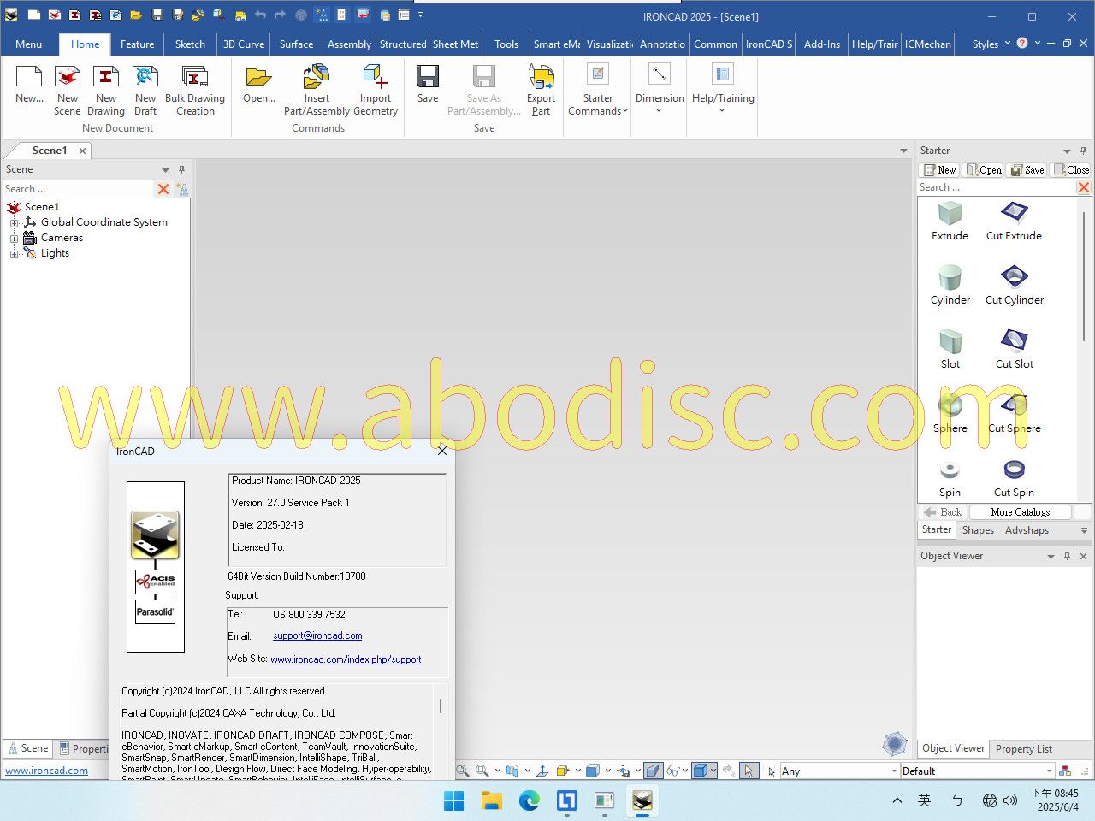Expand the Global Coordinate System node

tap(14, 223)
